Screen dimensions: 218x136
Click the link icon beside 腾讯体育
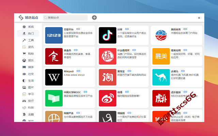point(185,29)
